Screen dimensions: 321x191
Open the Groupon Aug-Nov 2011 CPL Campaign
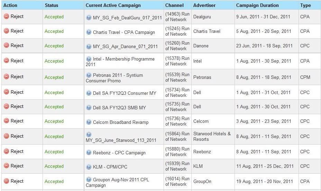[117, 182]
